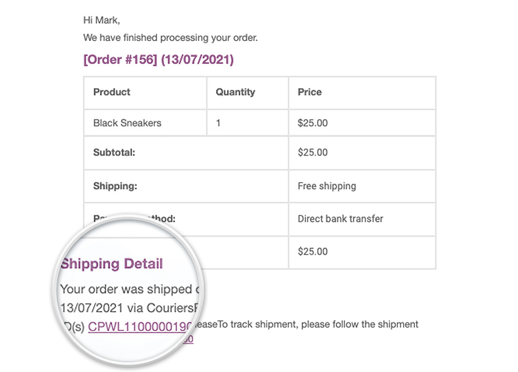Screen dimensions: 518x372
Task: Click the Price column header
Action: (310, 92)
